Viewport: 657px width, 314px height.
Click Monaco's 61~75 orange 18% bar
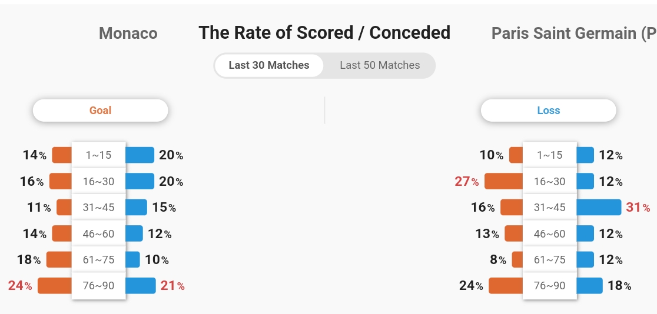(x=59, y=259)
